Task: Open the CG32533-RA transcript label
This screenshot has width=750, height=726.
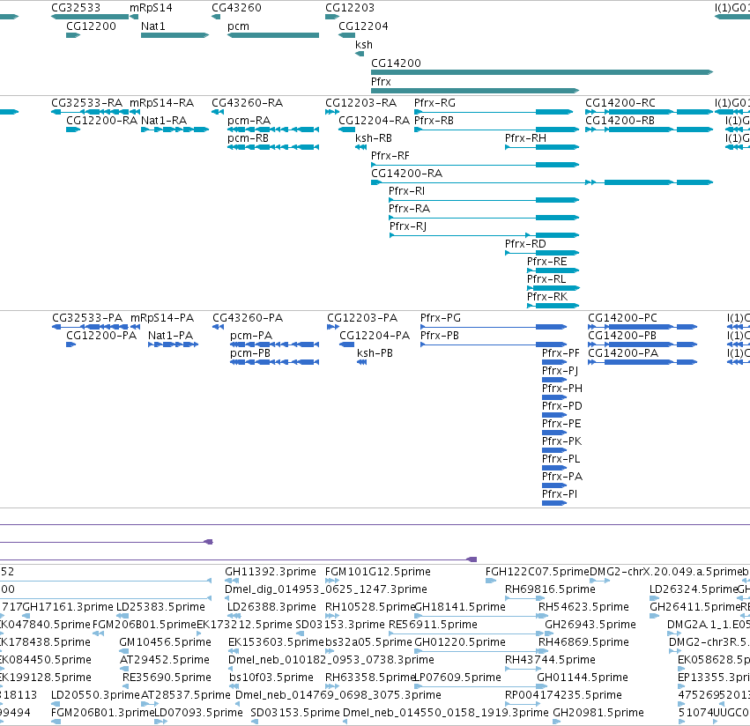Action: click(x=86, y=103)
